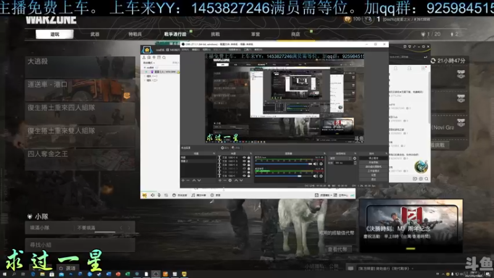Open second mixer channel settings gear
This screenshot has width=494, height=278.
pyautogui.click(x=321, y=176)
